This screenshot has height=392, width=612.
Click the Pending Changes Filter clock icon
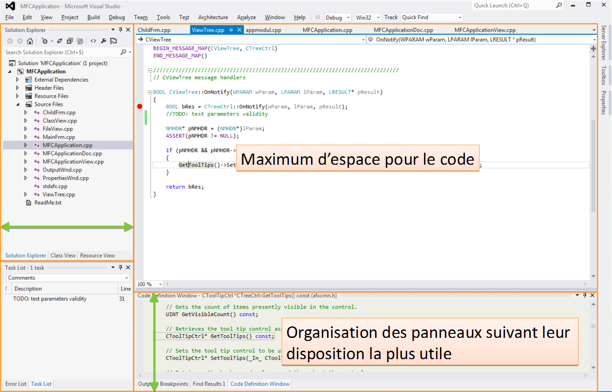coord(44,41)
